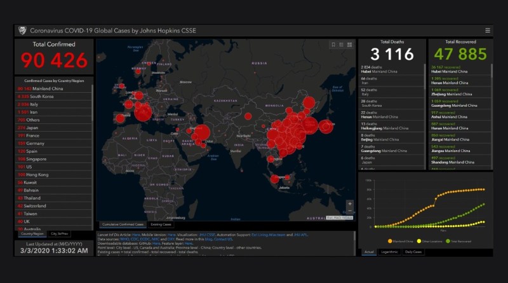Open the hamburger menu in the header
Image resolution: width=508 pixels, height=283 pixels.
coord(488,30)
